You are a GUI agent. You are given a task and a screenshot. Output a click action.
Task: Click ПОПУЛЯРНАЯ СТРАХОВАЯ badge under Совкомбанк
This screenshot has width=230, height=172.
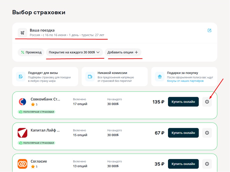click(x=36, y=112)
